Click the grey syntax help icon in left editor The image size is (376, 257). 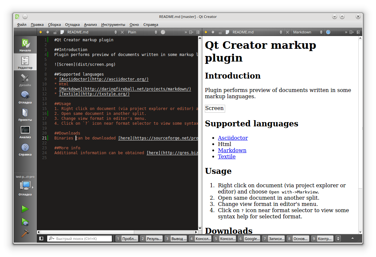pos(163,32)
